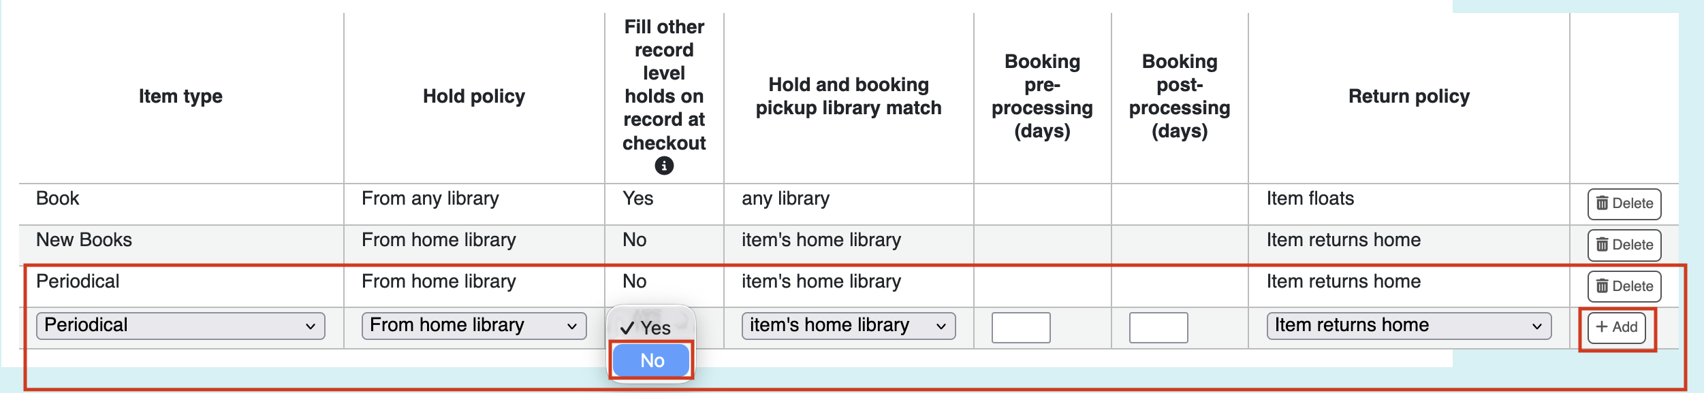Select No in the open dropdown
The height and width of the screenshot is (393, 1704).
[651, 360]
